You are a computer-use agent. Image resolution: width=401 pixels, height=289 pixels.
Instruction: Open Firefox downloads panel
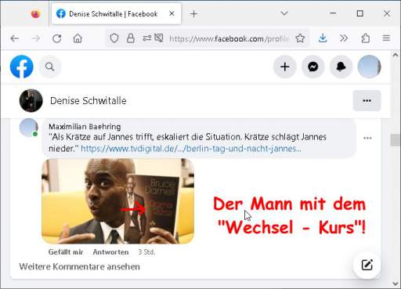click(323, 38)
